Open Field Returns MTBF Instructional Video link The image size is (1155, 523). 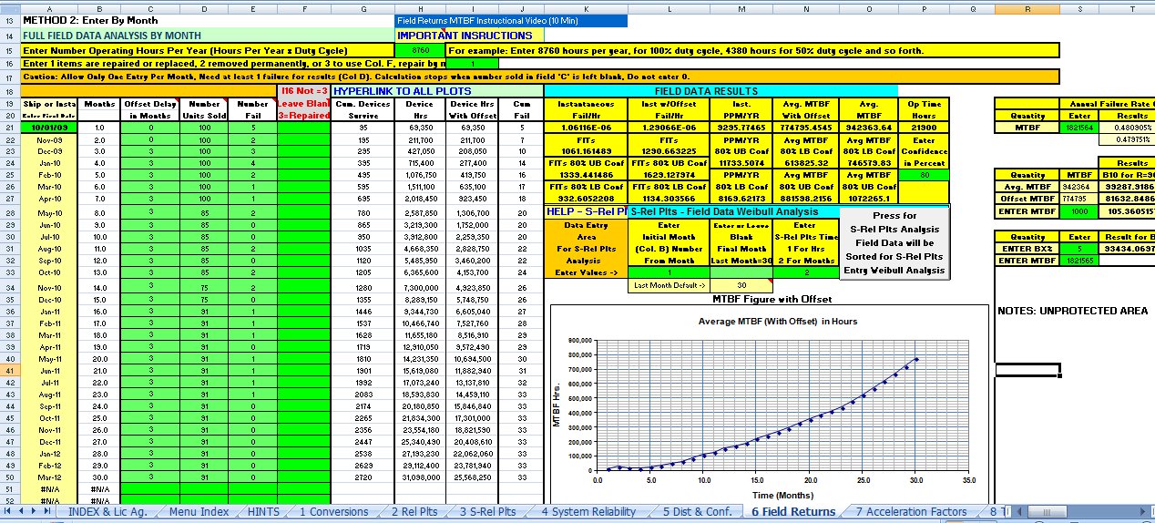click(511, 20)
